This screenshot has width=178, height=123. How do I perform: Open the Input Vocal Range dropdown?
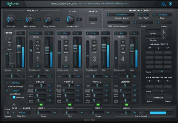tap(15, 83)
